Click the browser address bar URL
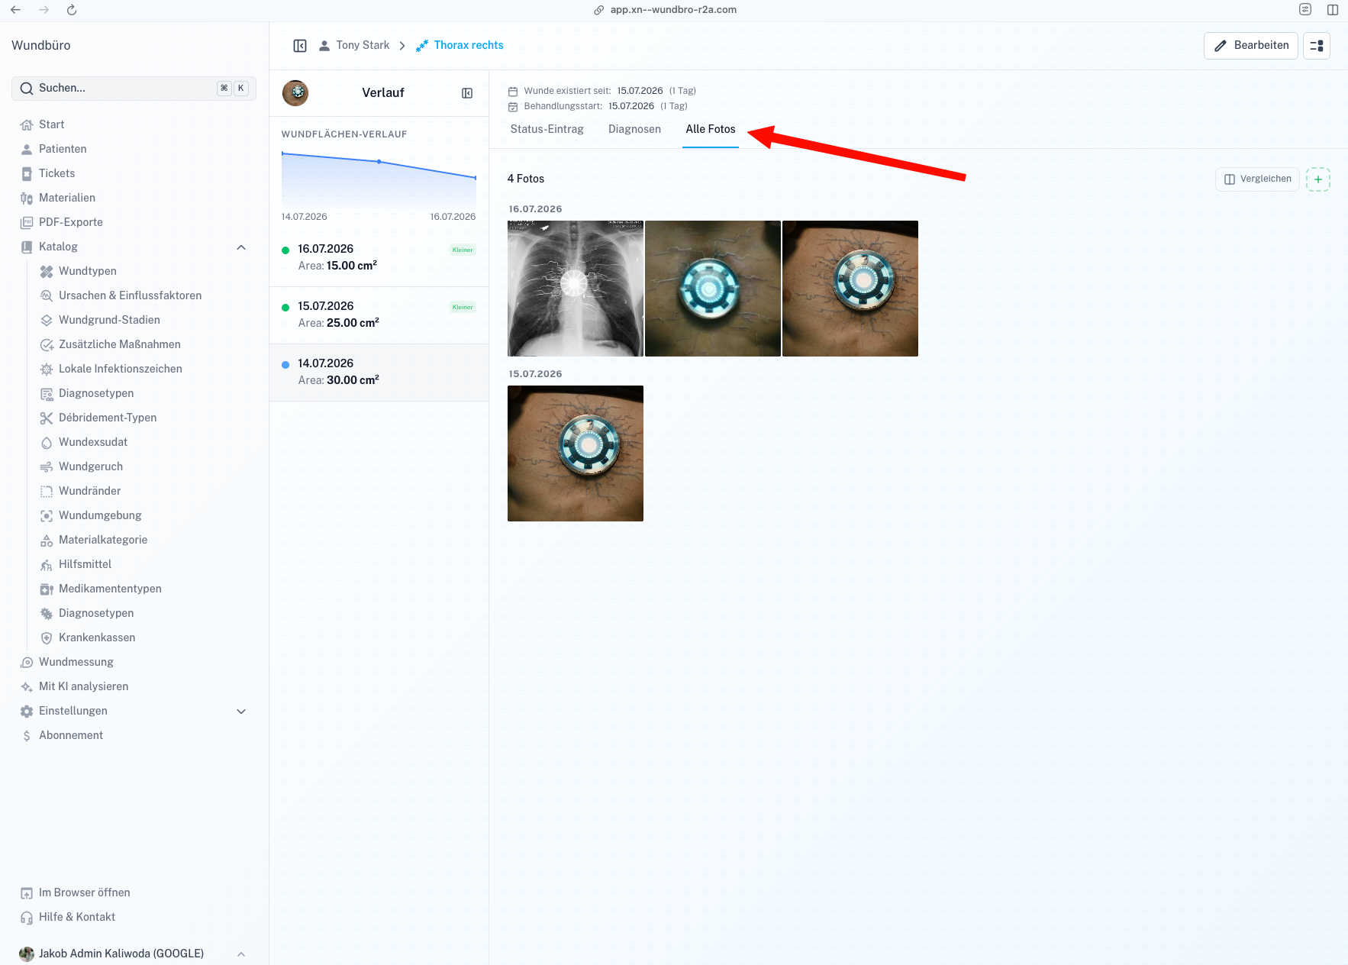1348x965 pixels. tap(673, 10)
